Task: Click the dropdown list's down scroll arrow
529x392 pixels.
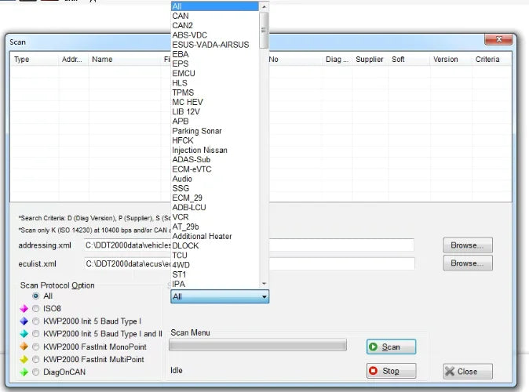Action: tap(264, 284)
